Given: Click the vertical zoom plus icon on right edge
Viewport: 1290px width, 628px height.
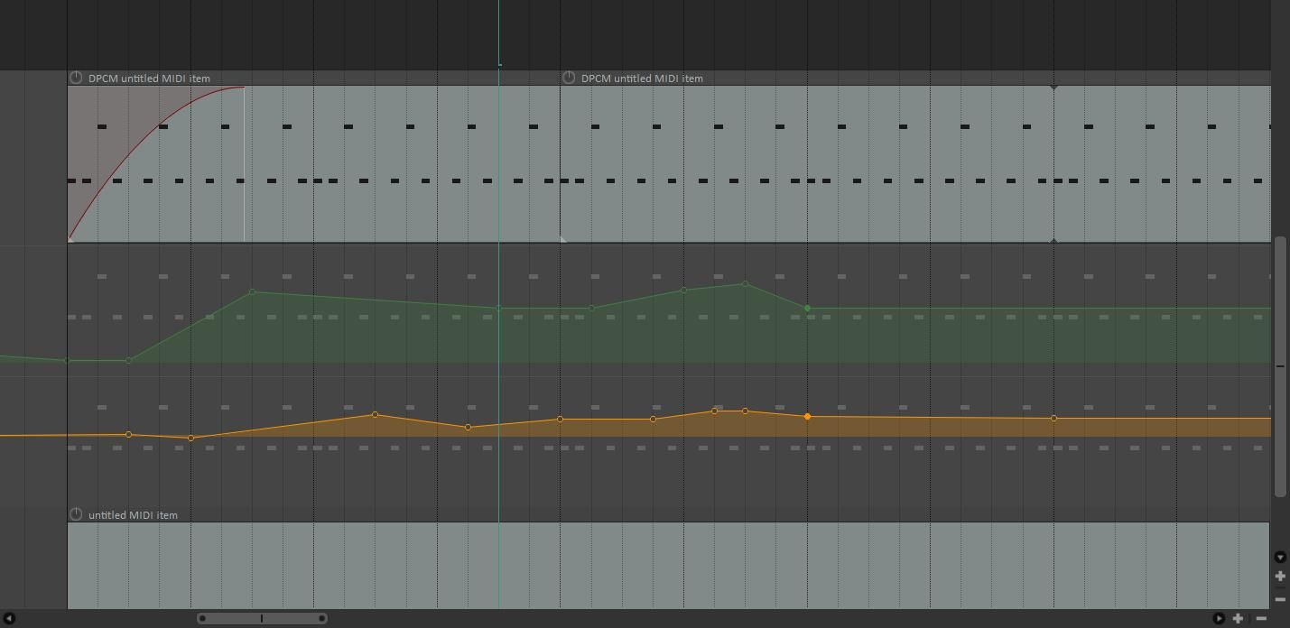Looking at the screenshot, I should (1280, 576).
